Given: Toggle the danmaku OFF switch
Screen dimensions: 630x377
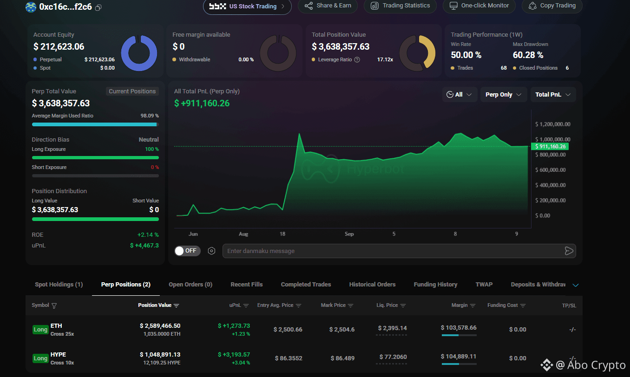Looking at the screenshot, I should click(x=187, y=251).
